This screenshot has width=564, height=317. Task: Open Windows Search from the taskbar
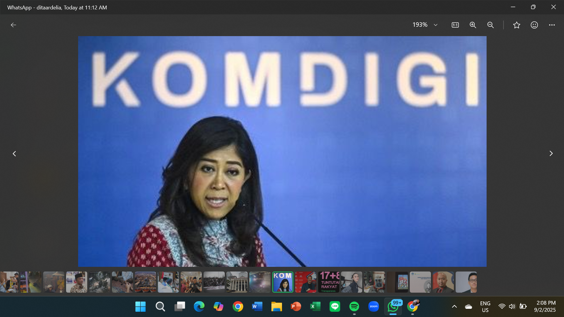click(160, 306)
